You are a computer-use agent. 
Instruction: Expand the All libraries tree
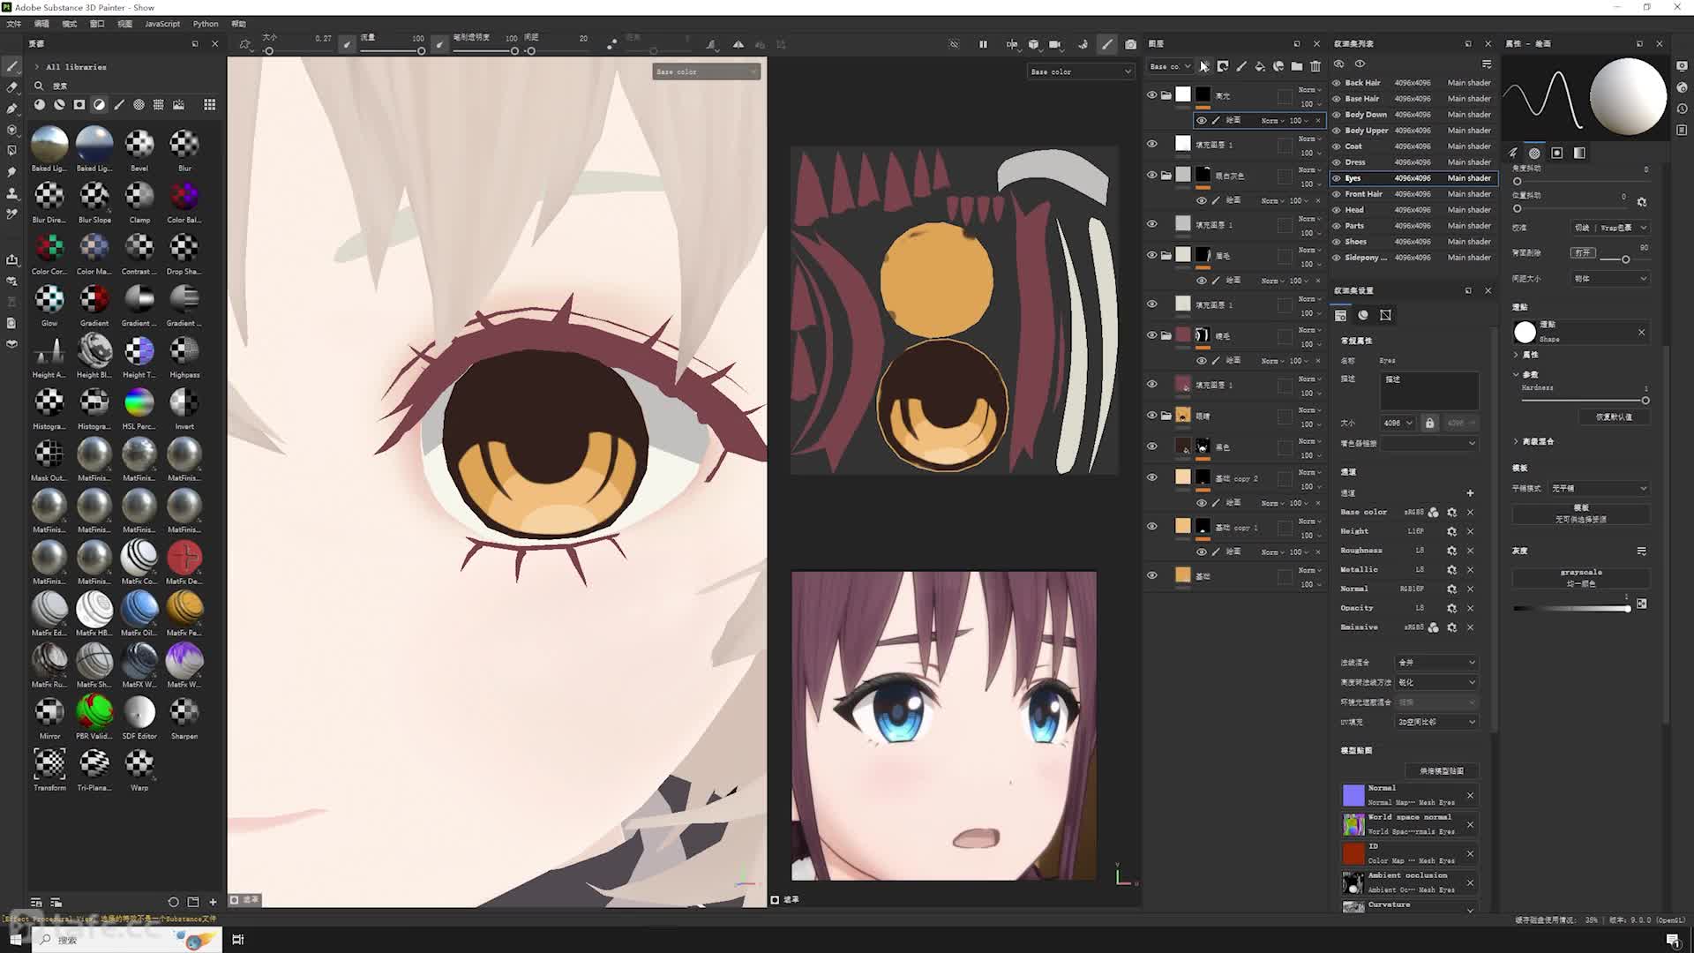[x=36, y=67]
